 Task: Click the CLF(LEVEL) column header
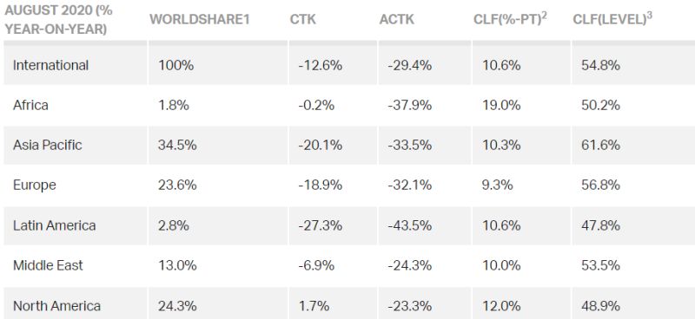point(612,18)
